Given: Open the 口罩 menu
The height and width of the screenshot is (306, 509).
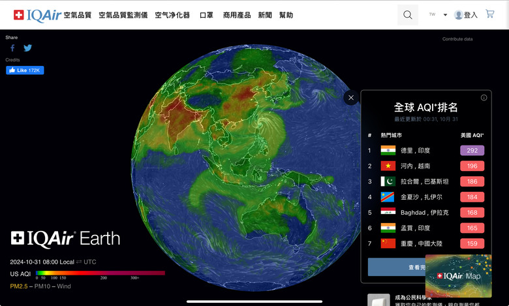Looking at the screenshot, I should click(206, 15).
